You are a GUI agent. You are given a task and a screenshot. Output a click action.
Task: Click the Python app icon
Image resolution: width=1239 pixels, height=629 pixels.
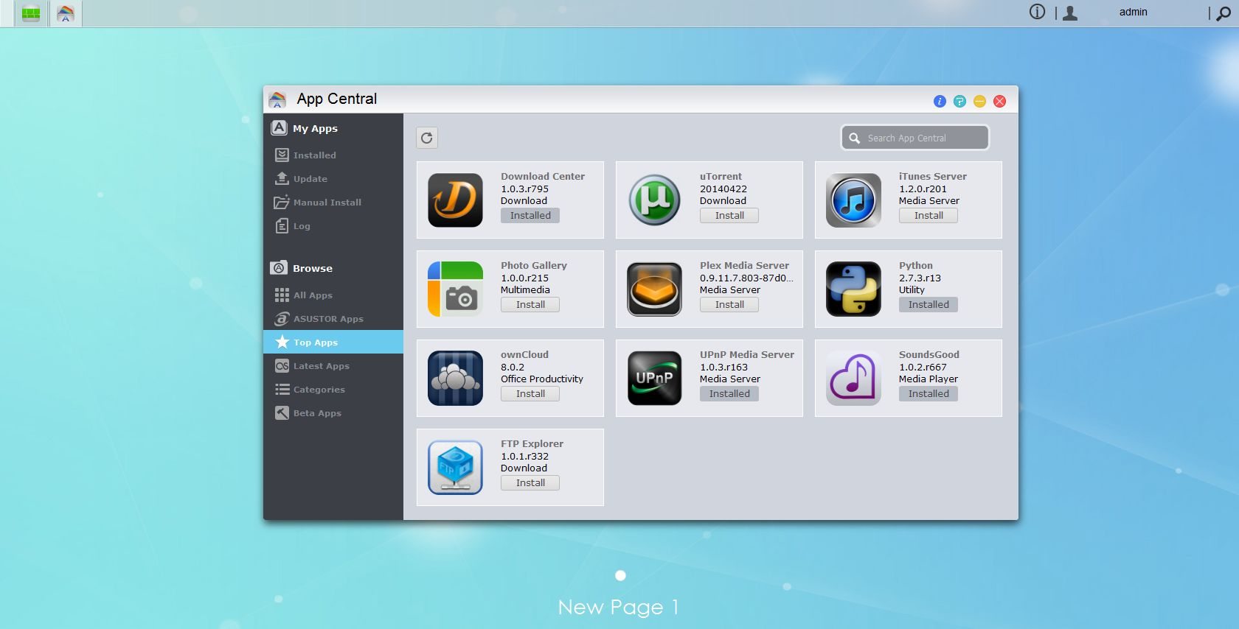tap(853, 289)
